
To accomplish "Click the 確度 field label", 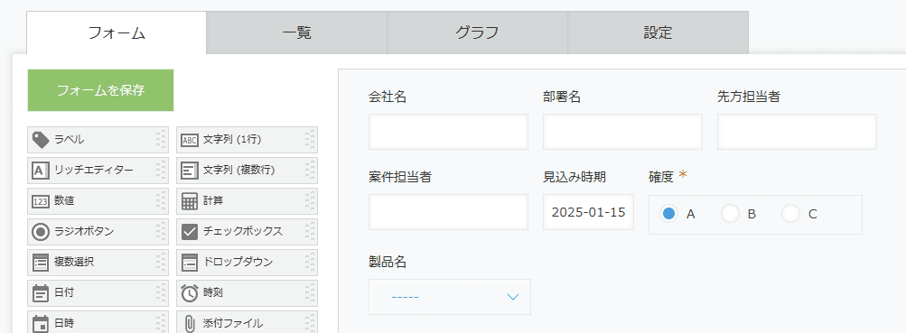I will pyautogui.click(x=661, y=177).
